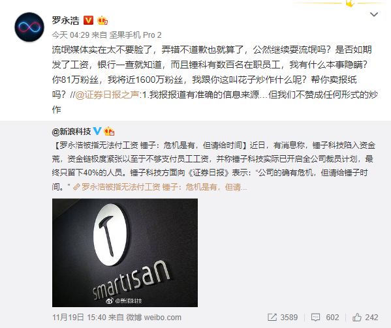This screenshot has width=391, height=328.
Task: Like the post with the thumbs-up icon
Action: click(357, 317)
